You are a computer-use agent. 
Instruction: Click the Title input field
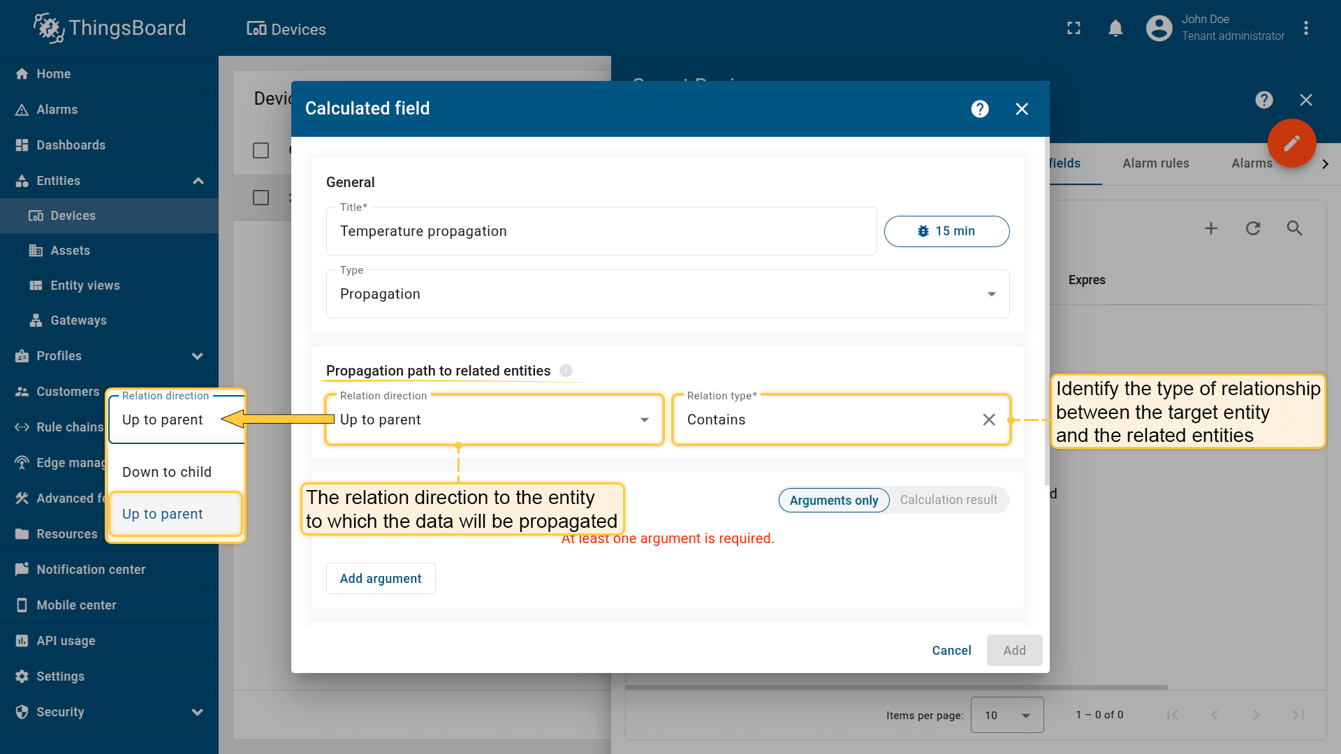(x=601, y=231)
